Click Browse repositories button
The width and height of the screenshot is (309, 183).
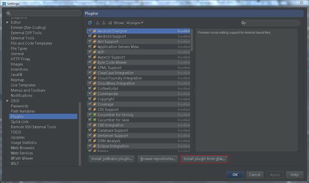(x=158, y=159)
